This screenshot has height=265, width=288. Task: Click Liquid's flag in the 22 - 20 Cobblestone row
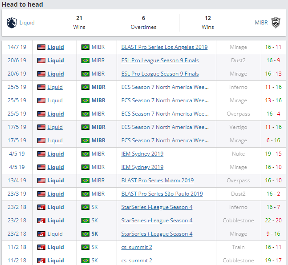tap(41, 221)
